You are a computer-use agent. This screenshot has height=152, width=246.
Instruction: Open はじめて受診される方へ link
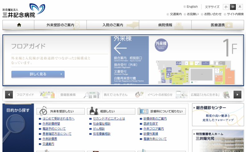pyautogui.click(x=58, y=119)
